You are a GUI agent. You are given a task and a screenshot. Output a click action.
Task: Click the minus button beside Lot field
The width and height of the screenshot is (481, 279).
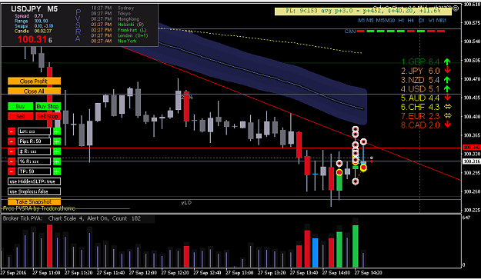coord(12,131)
